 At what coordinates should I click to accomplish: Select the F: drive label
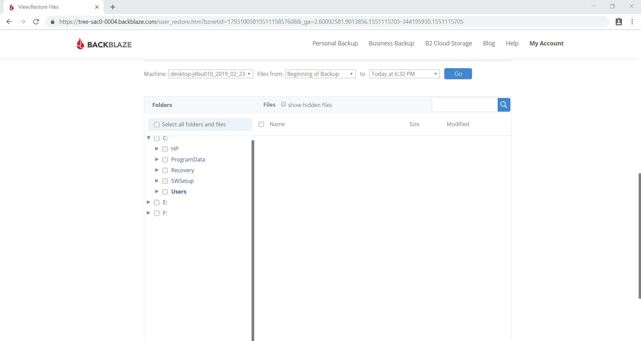(x=165, y=213)
